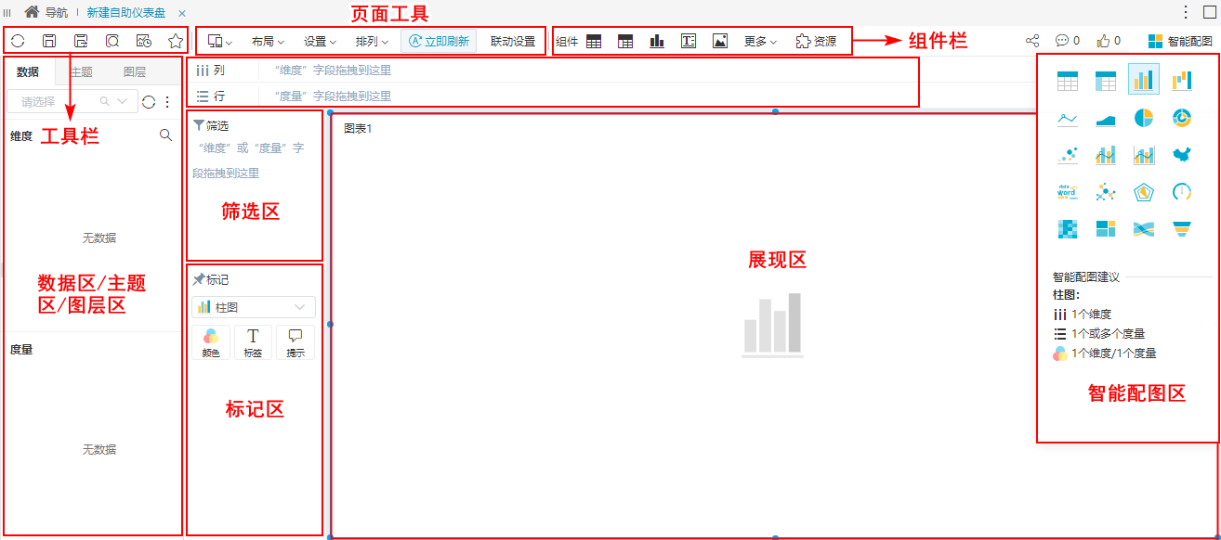
Task: Expand the 更多 components dropdown
Action: pos(760,42)
